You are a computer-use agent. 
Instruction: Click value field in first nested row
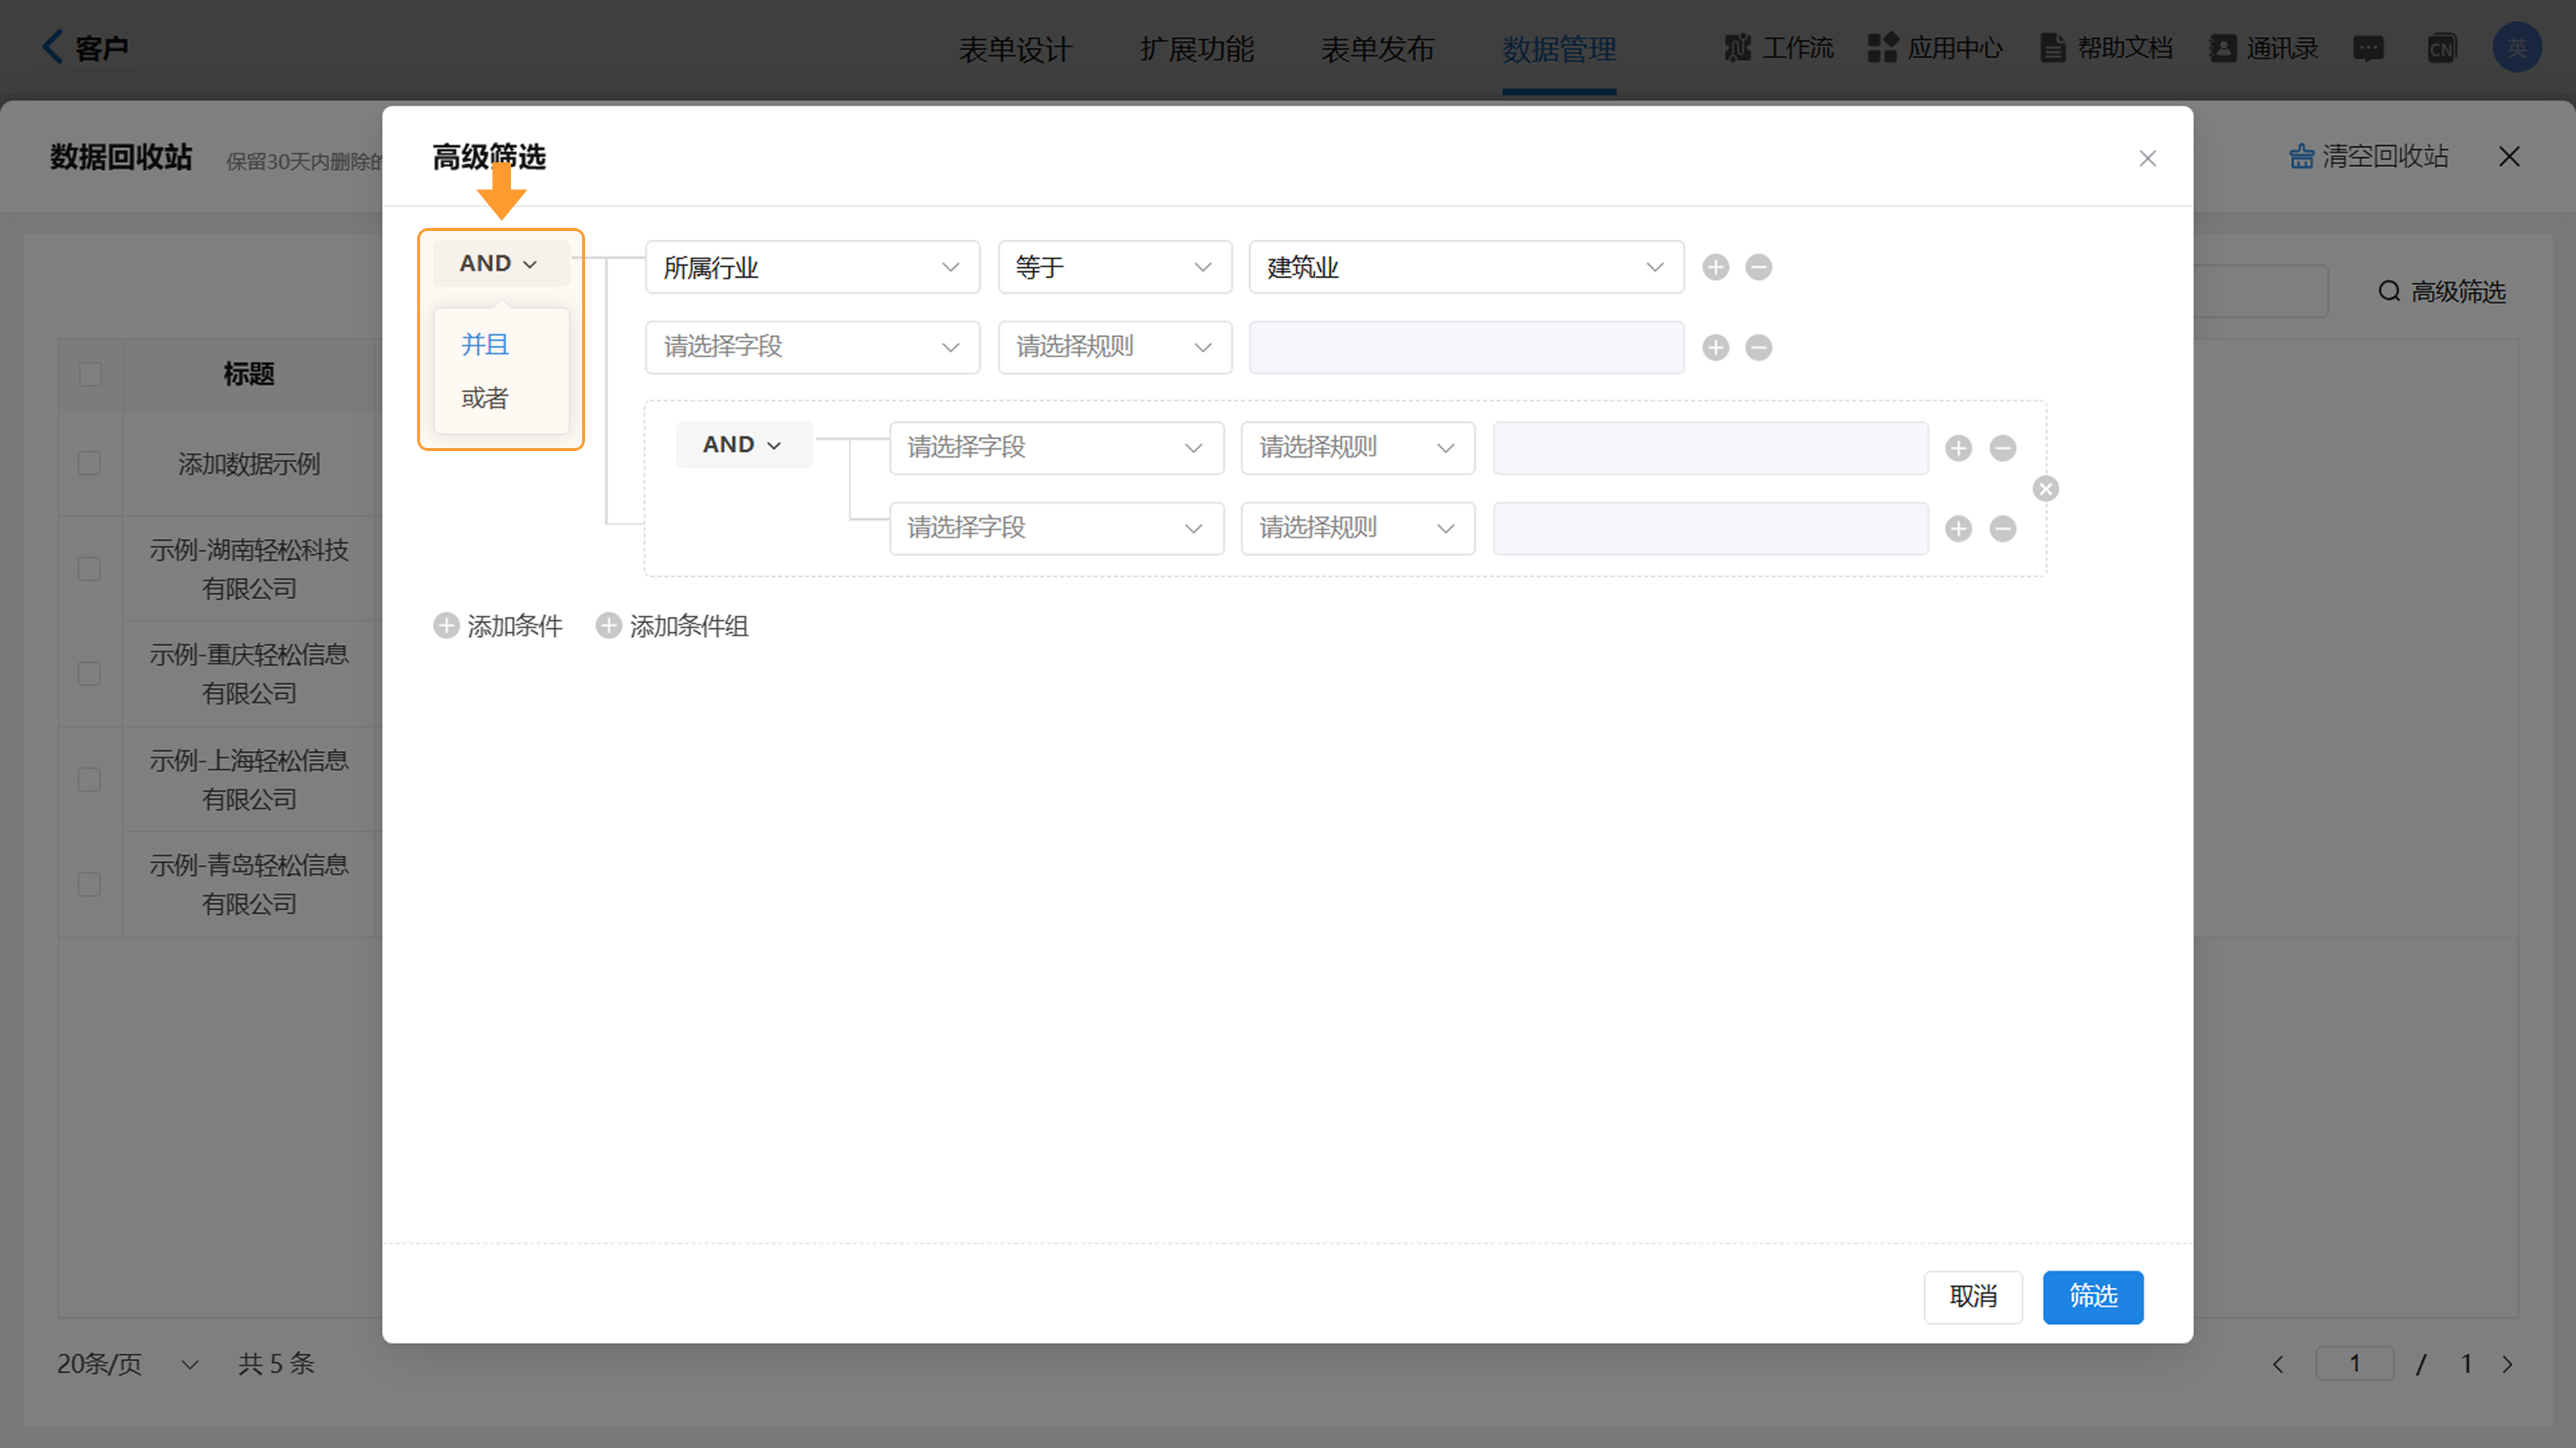(x=1710, y=447)
